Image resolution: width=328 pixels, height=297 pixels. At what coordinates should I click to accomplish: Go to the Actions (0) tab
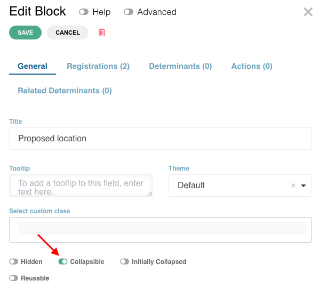tap(252, 66)
